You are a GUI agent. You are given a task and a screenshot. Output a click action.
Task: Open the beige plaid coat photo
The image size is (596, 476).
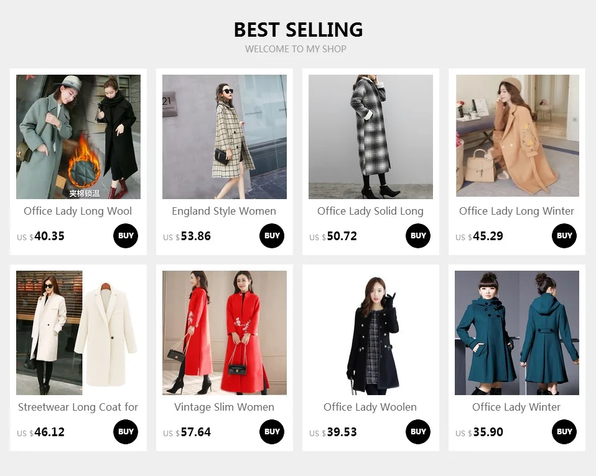224,137
